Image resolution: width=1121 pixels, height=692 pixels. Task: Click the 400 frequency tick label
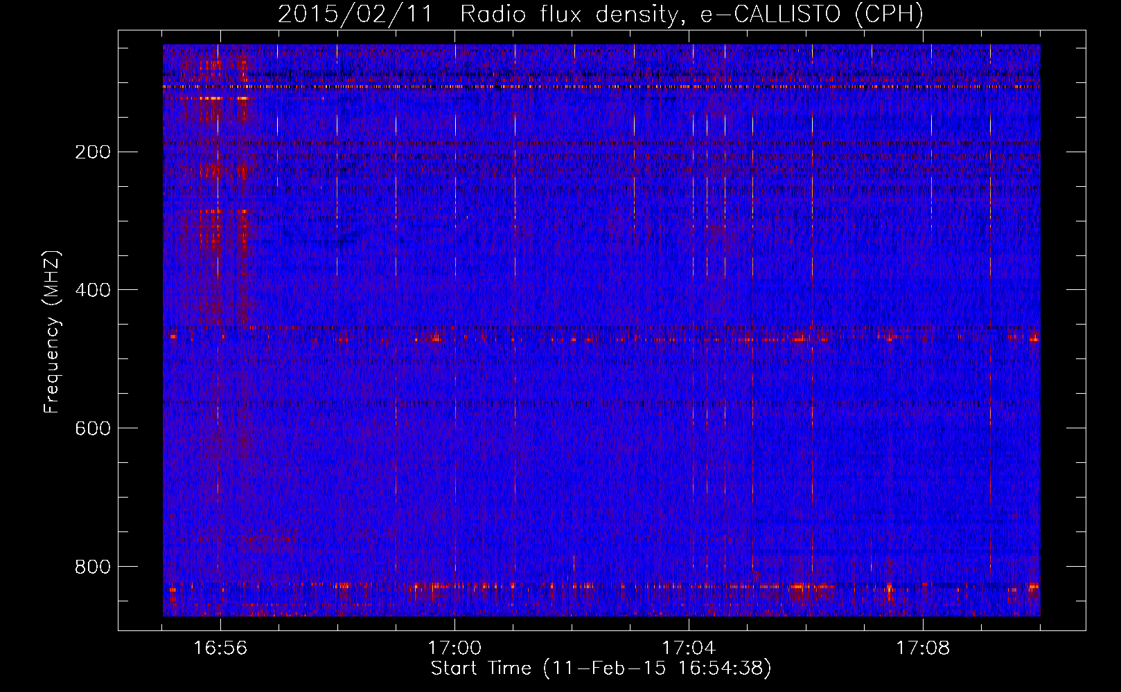click(x=92, y=290)
